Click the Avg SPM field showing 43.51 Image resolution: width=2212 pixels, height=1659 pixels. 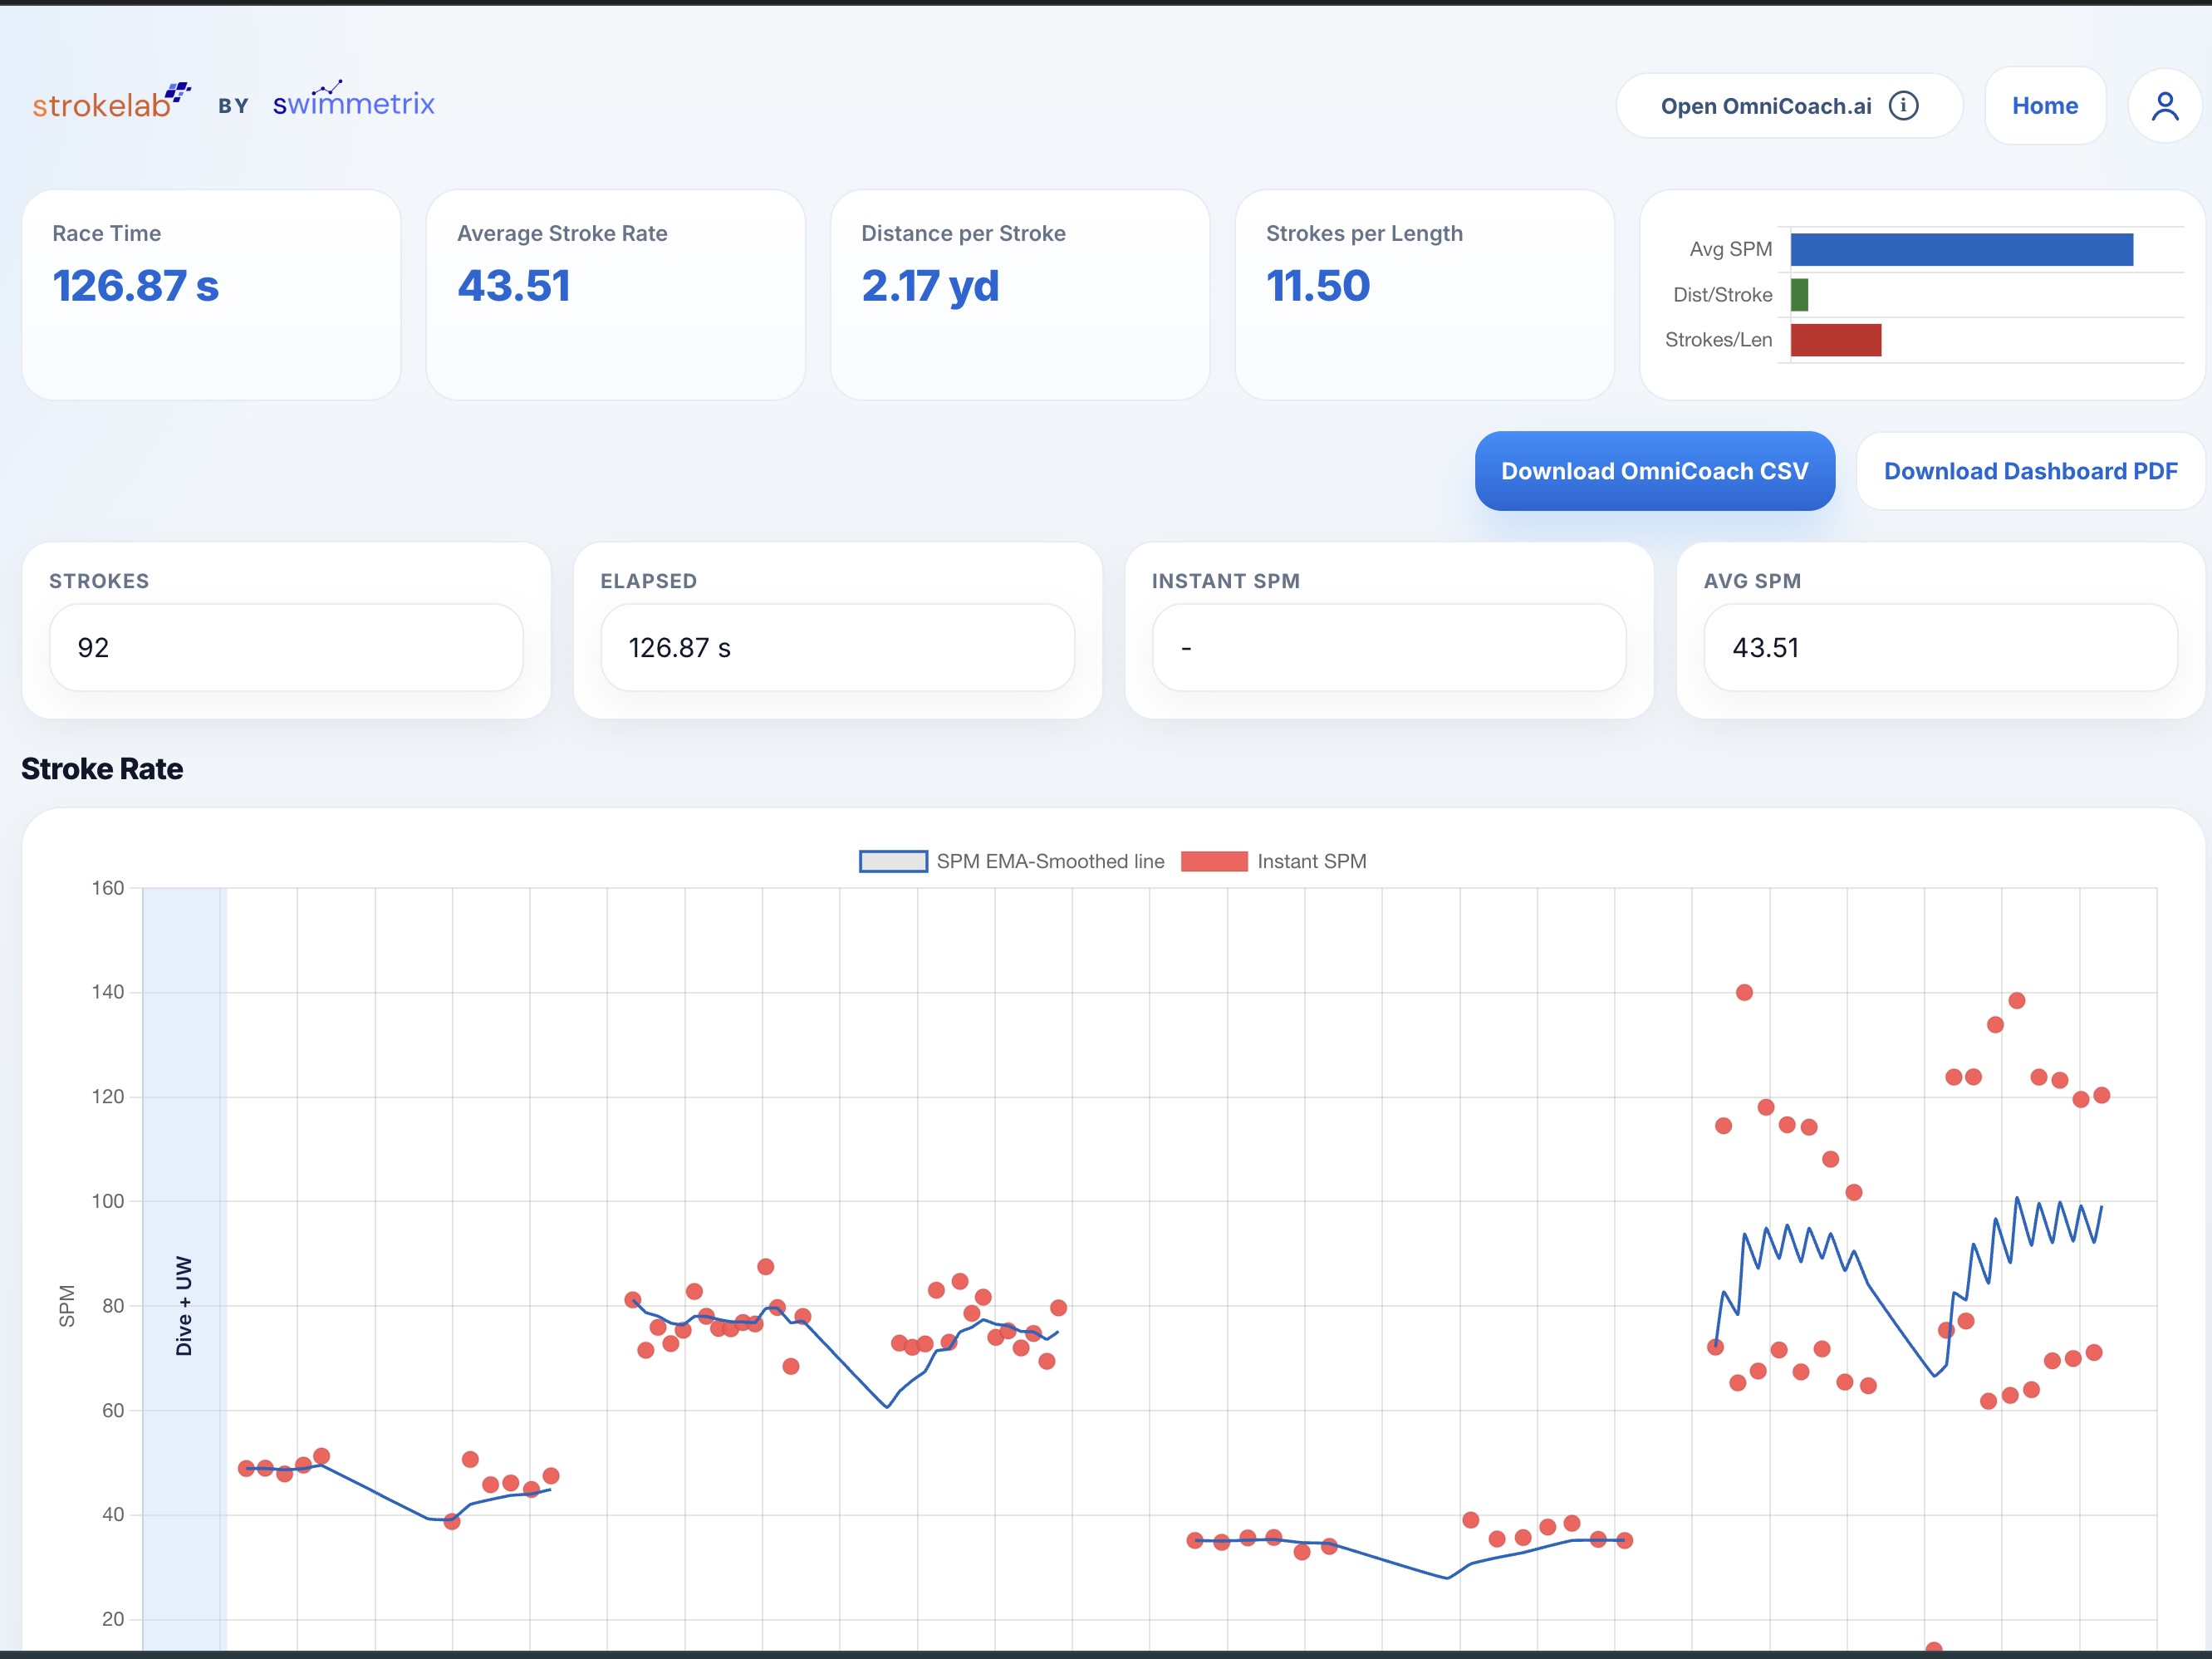[x=1940, y=647]
